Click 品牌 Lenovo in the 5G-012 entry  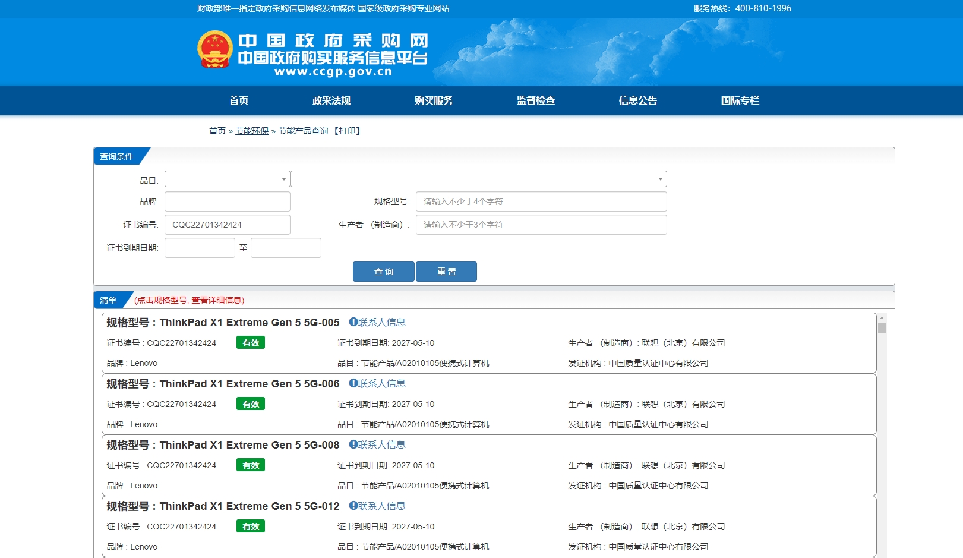point(132,547)
